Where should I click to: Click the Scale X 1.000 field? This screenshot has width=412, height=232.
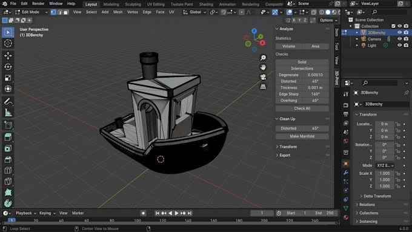tap(385, 174)
